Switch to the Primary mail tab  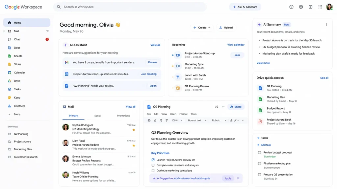tap(73, 116)
